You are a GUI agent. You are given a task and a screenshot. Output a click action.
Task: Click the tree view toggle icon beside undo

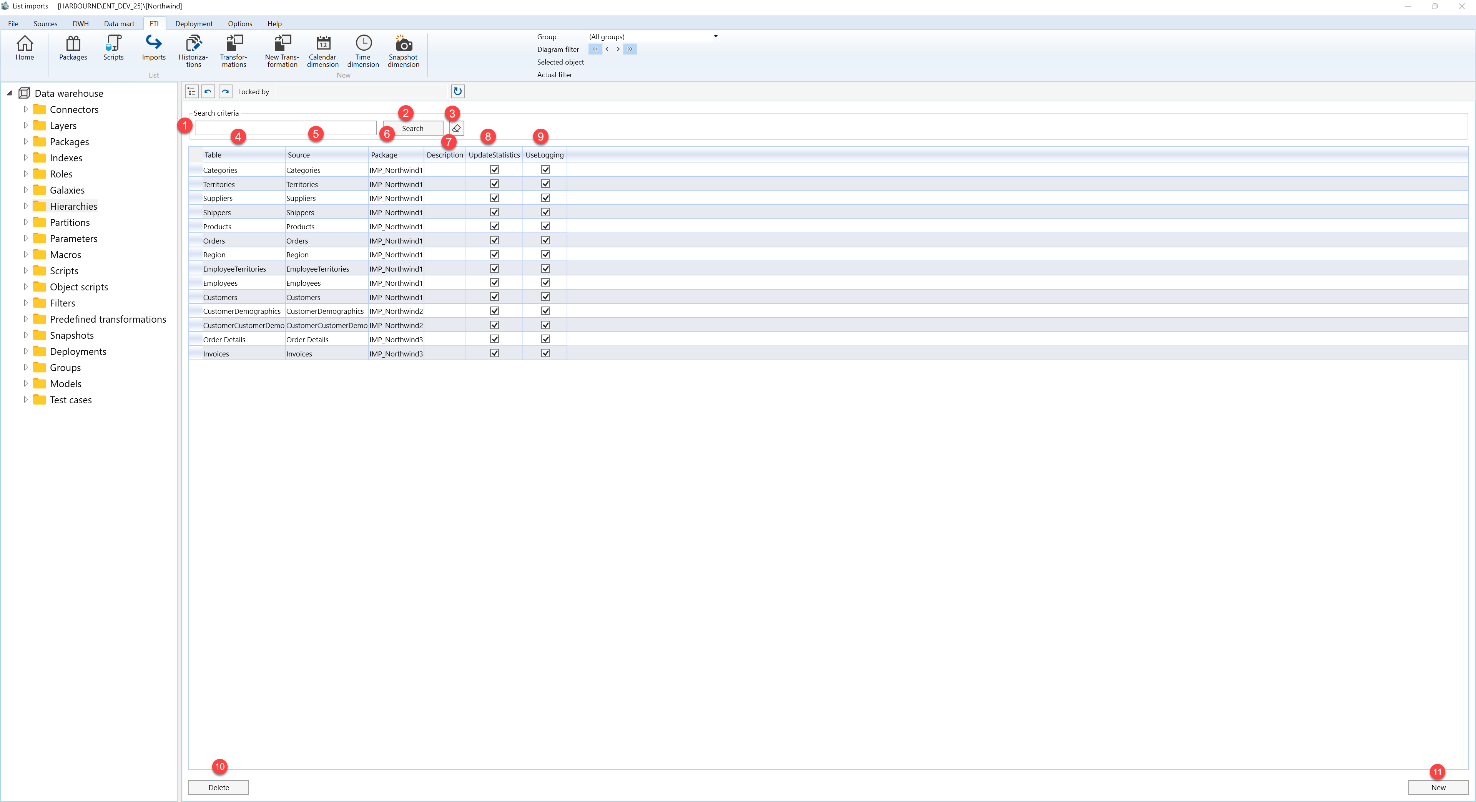coord(191,91)
